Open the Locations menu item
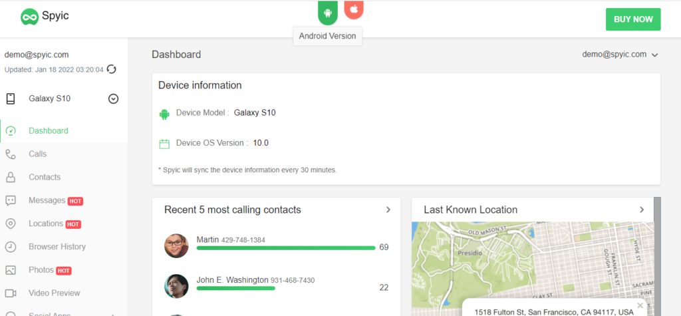 pyautogui.click(x=64, y=224)
